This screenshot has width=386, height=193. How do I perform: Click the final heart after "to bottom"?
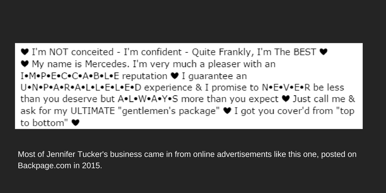coord(75,123)
